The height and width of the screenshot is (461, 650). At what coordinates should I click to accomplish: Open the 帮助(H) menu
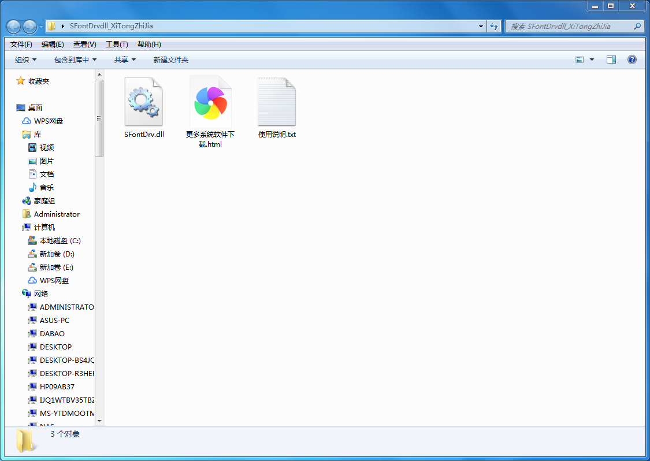tap(149, 44)
